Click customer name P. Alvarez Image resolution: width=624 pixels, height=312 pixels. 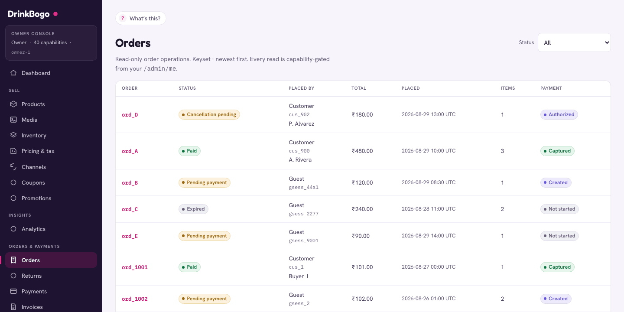pos(302,124)
